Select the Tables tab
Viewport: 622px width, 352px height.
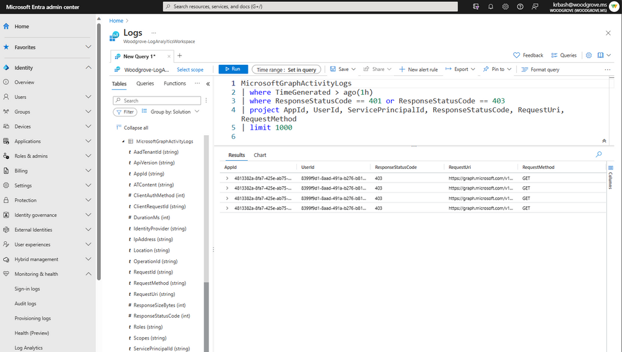pos(119,83)
